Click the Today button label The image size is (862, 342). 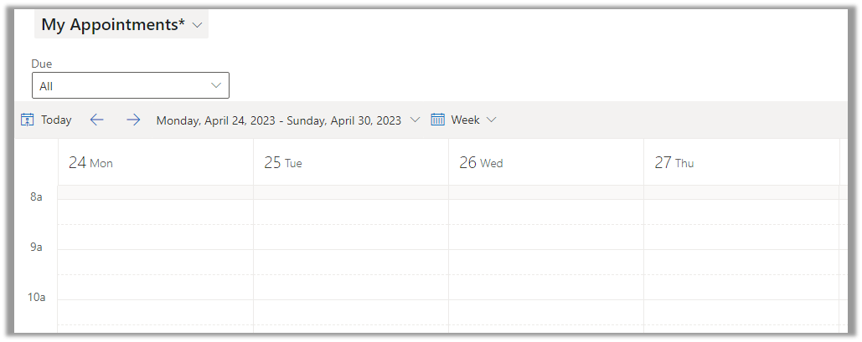point(56,120)
